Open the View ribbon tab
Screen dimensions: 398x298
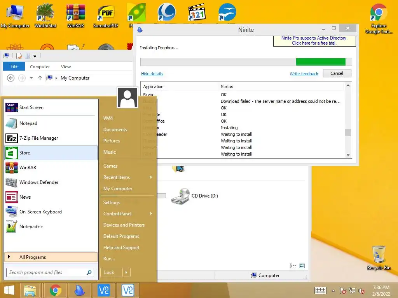click(66, 67)
